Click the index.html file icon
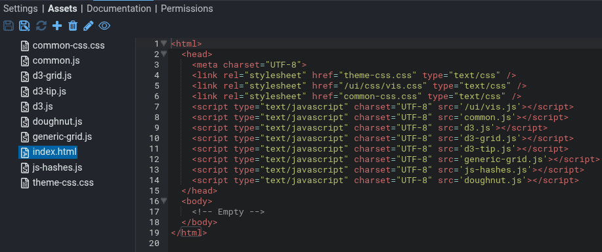 coord(25,152)
